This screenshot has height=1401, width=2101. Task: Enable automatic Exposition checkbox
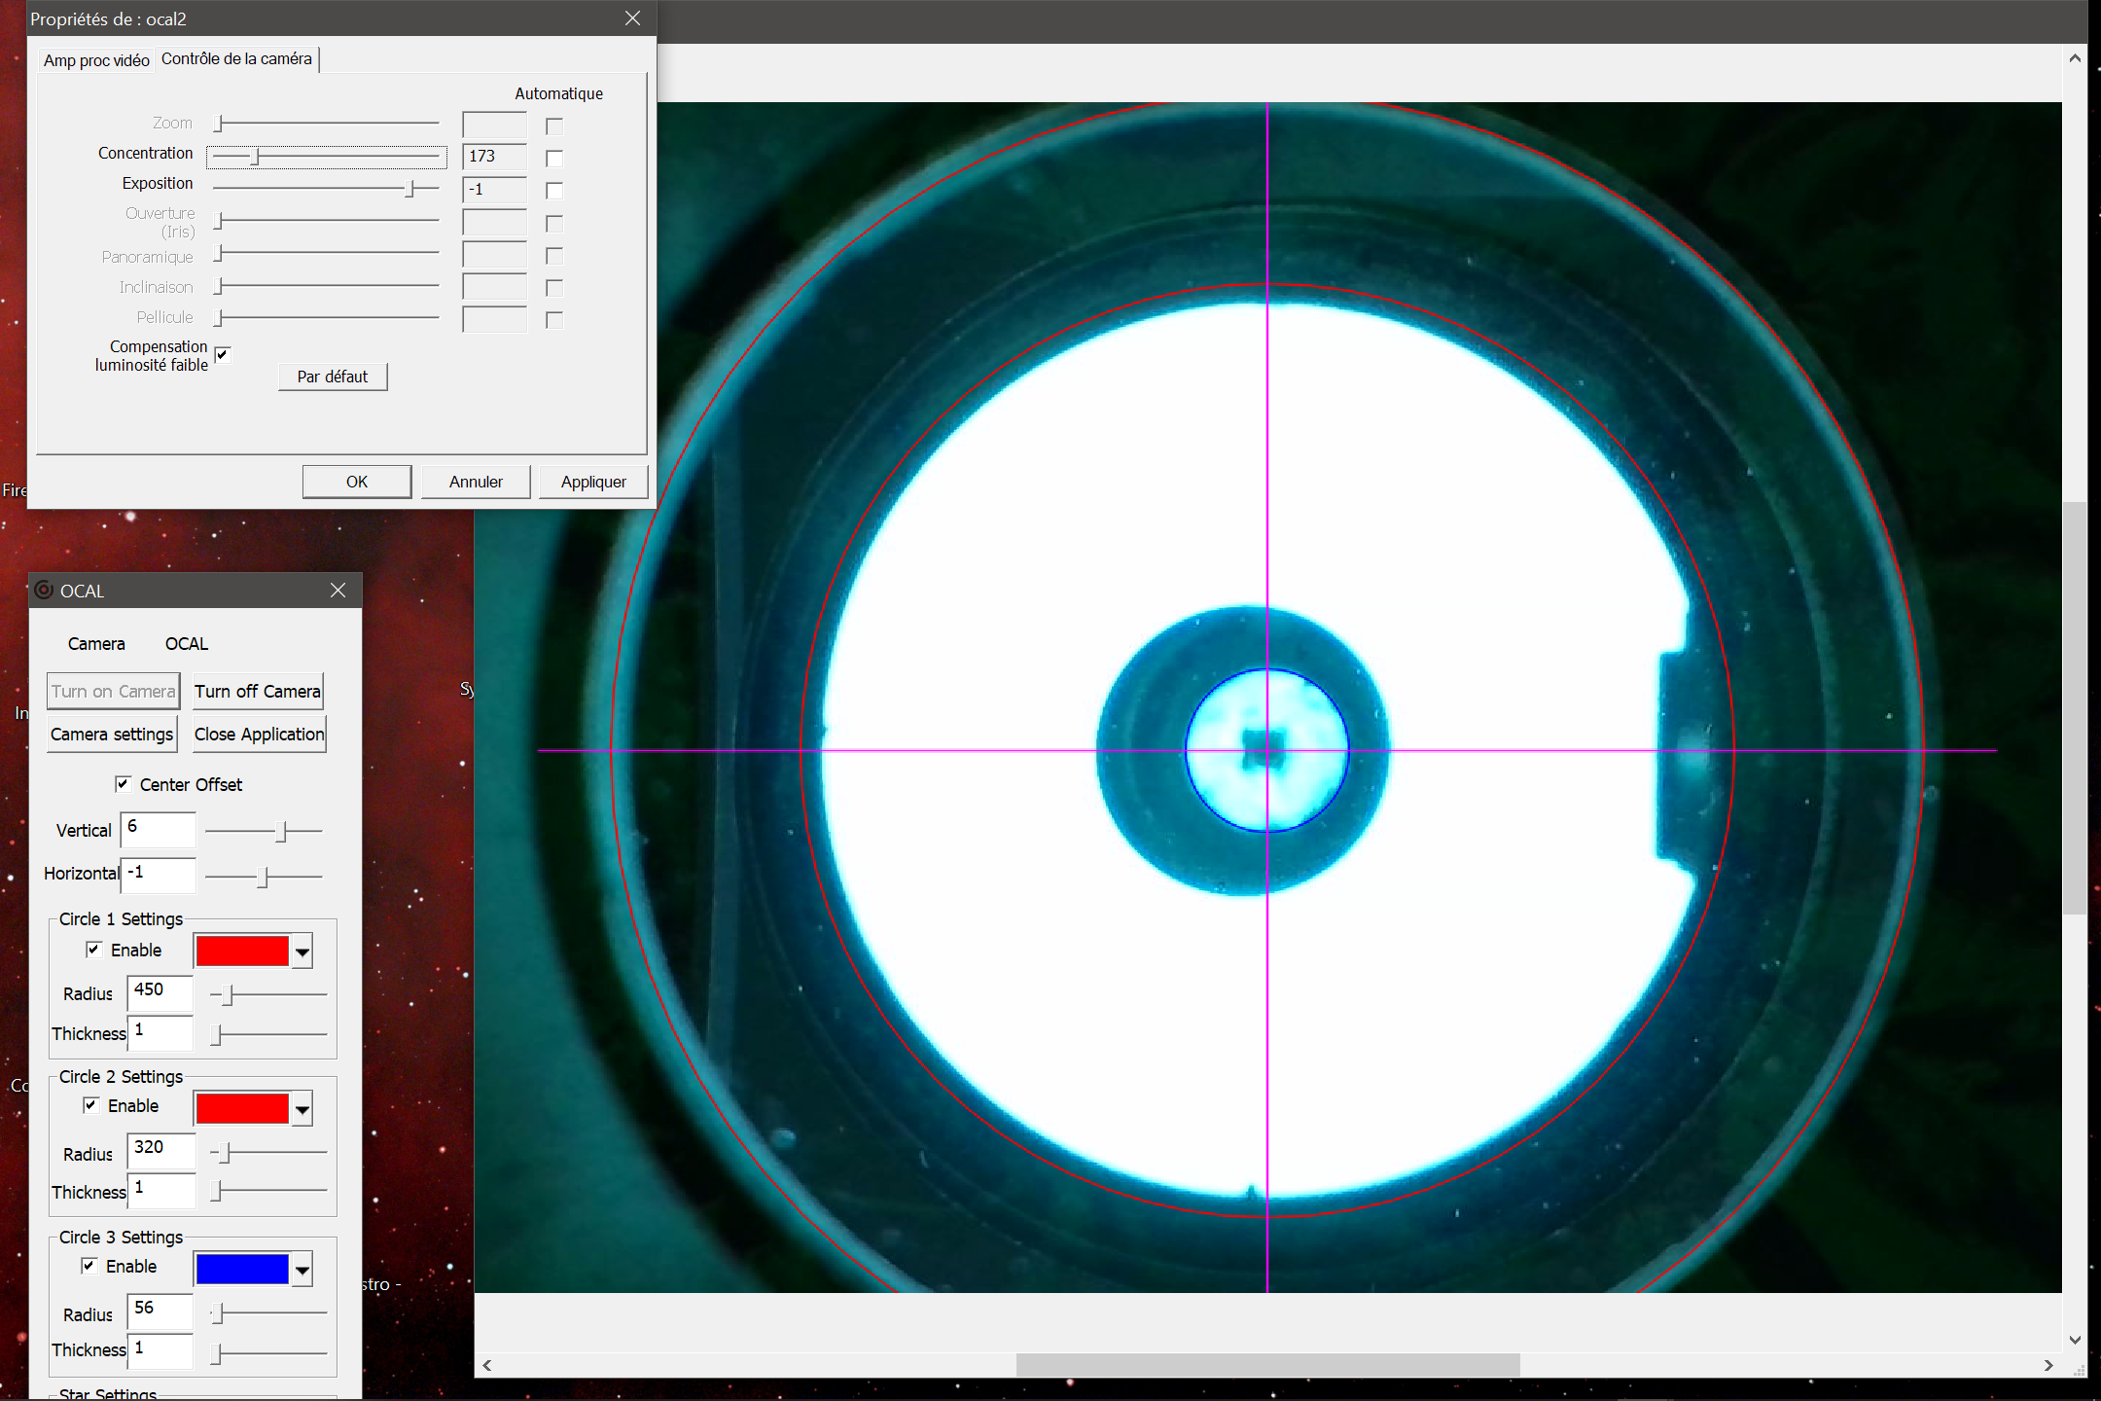point(554,191)
